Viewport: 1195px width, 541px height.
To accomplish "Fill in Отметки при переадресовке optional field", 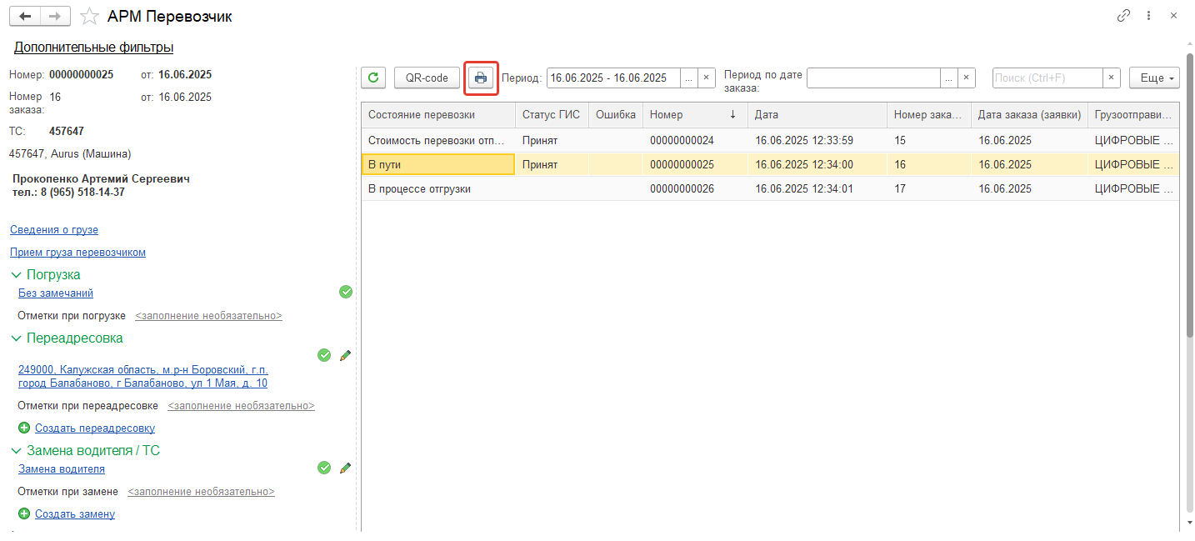I will point(241,405).
